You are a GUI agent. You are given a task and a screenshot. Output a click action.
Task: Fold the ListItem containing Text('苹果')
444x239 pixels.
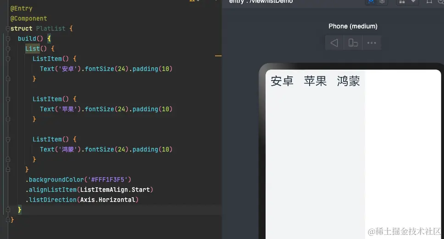tap(8, 99)
